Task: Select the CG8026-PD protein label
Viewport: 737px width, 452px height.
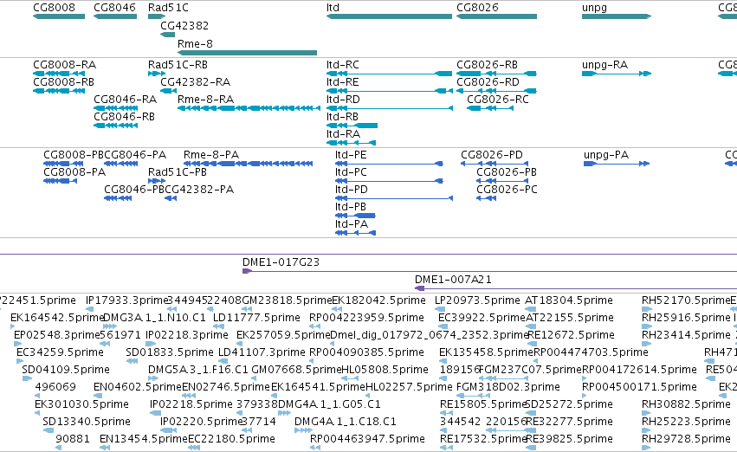Action: click(x=492, y=155)
